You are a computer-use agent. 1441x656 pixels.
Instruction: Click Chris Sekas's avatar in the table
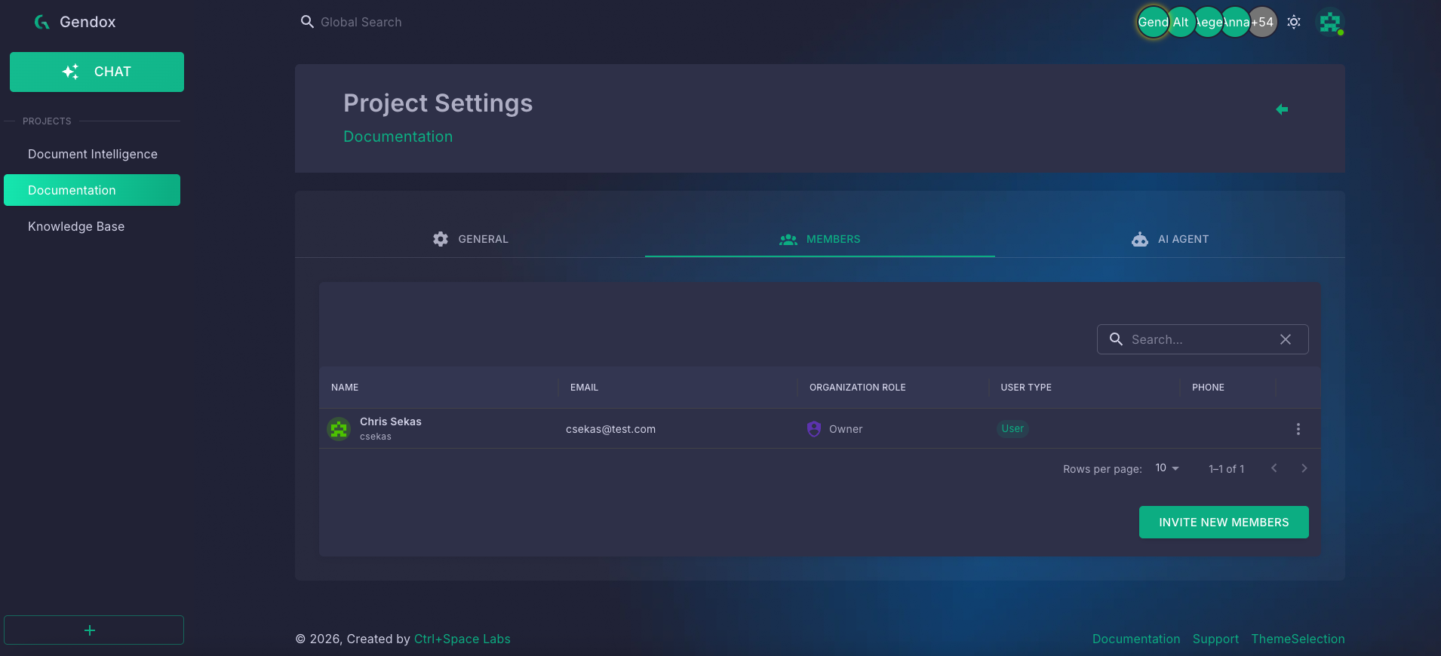[x=339, y=429]
